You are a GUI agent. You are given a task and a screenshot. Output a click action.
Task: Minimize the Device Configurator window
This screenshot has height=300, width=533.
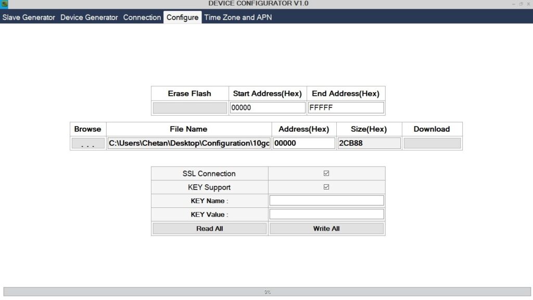pyautogui.click(x=513, y=4)
